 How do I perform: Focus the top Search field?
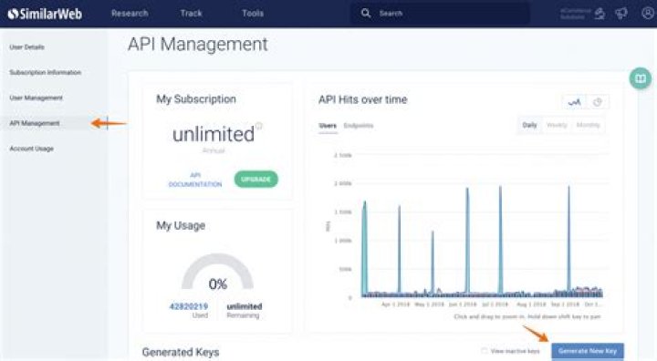(x=440, y=14)
